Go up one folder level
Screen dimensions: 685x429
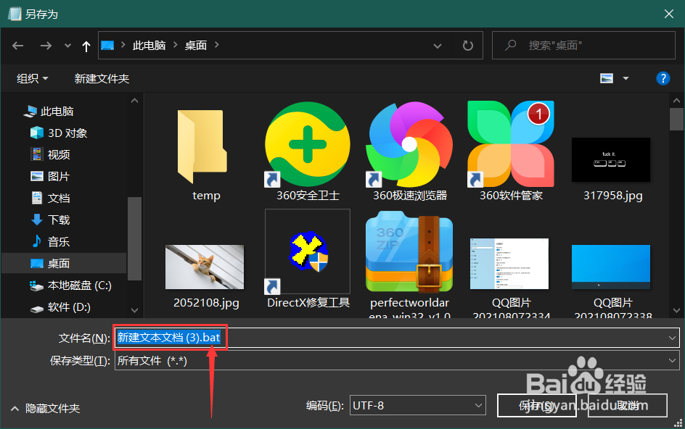(86, 46)
